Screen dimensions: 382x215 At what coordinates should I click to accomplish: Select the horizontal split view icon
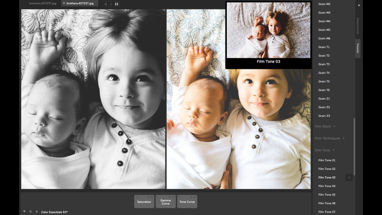point(111,4)
